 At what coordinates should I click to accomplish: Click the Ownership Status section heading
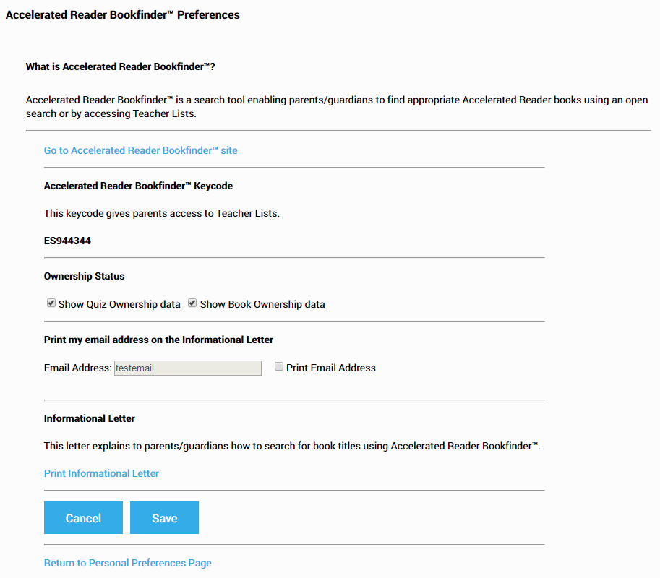coord(84,276)
